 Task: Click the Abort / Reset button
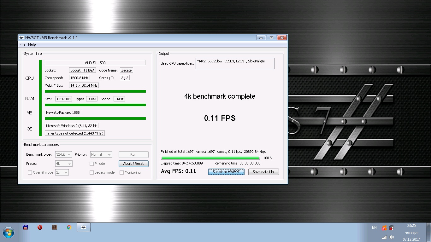point(133,164)
